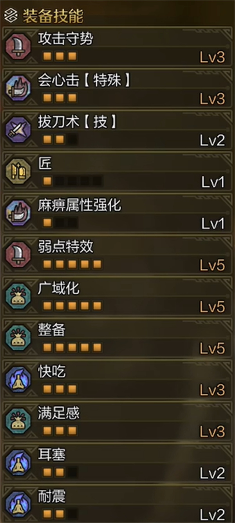This screenshot has height=523, width=235.
Task: Select the 装备技能 panel title
Action: pyautogui.click(x=53, y=16)
